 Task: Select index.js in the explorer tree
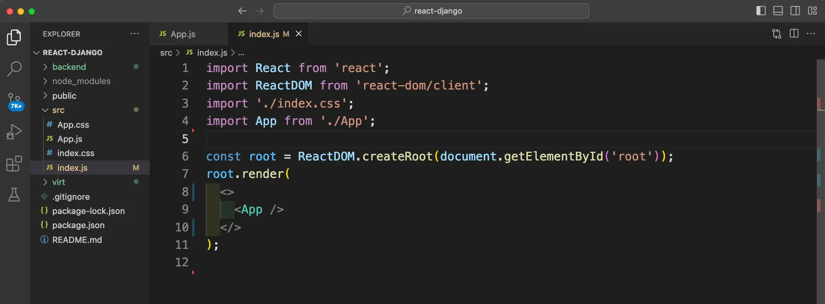pyautogui.click(x=90, y=168)
